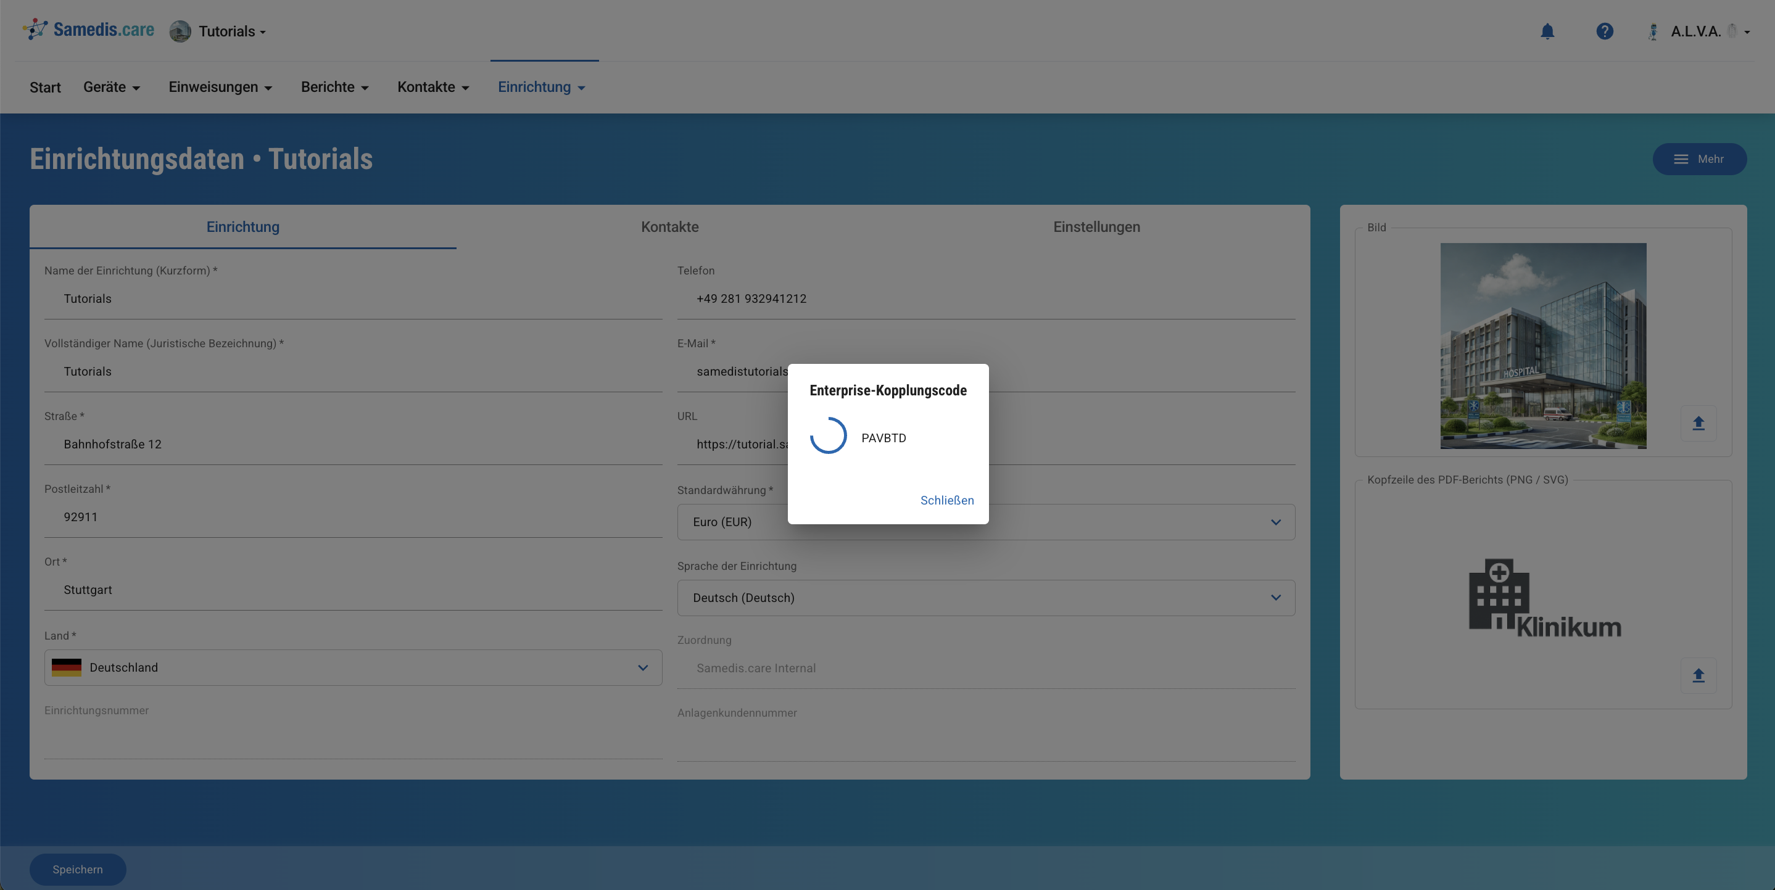Click the notification bell icon
The width and height of the screenshot is (1775, 890).
click(x=1547, y=31)
